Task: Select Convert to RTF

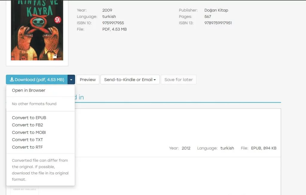Action: point(27,147)
